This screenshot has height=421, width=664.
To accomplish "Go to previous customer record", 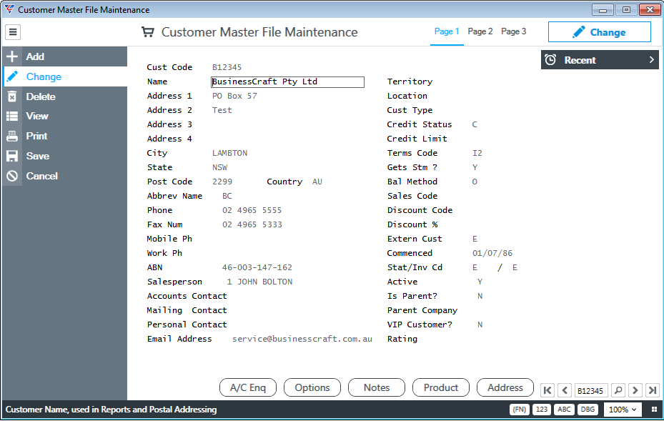I will pos(565,390).
